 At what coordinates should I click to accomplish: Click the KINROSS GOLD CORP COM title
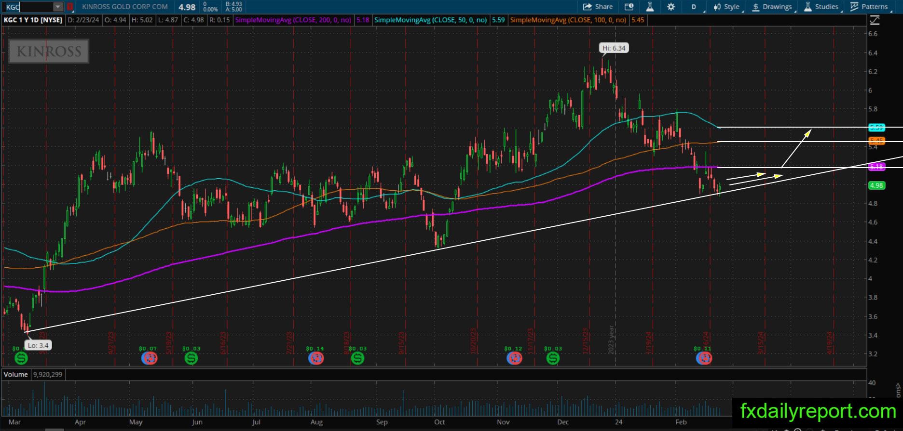125,7
